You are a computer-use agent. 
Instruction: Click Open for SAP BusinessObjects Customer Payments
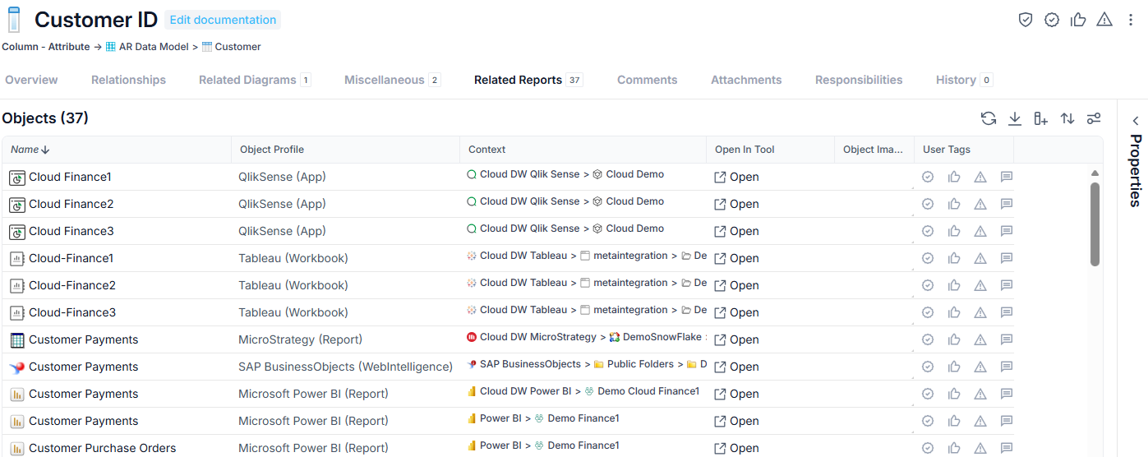pyautogui.click(x=736, y=367)
